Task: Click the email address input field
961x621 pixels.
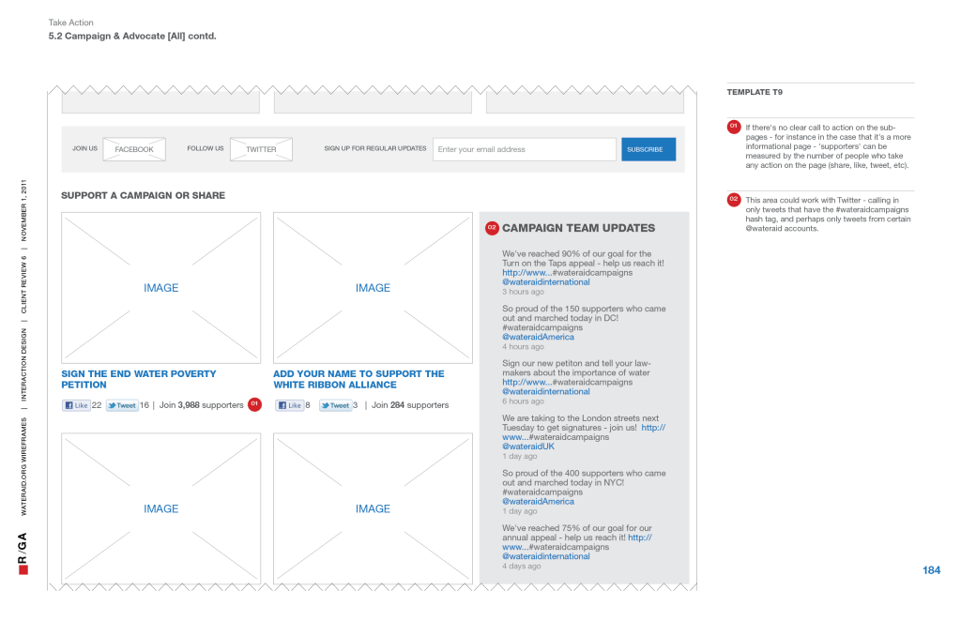Action: click(x=524, y=149)
